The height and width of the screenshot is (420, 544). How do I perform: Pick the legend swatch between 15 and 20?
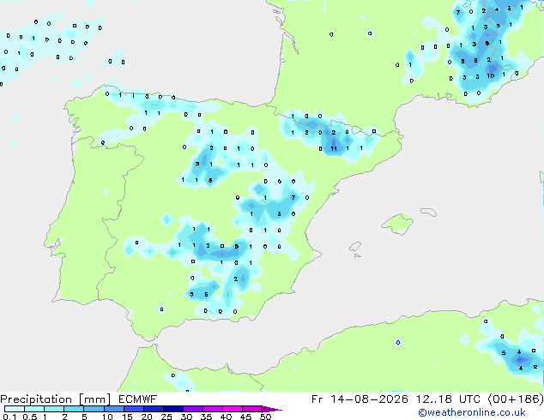pos(134,409)
